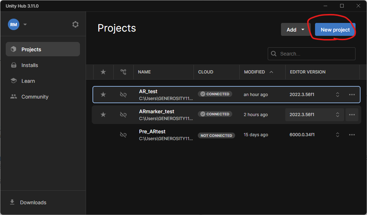Open the account dropdown arrow beside RM
Image resolution: width=367 pixels, height=215 pixels.
pyautogui.click(x=25, y=25)
